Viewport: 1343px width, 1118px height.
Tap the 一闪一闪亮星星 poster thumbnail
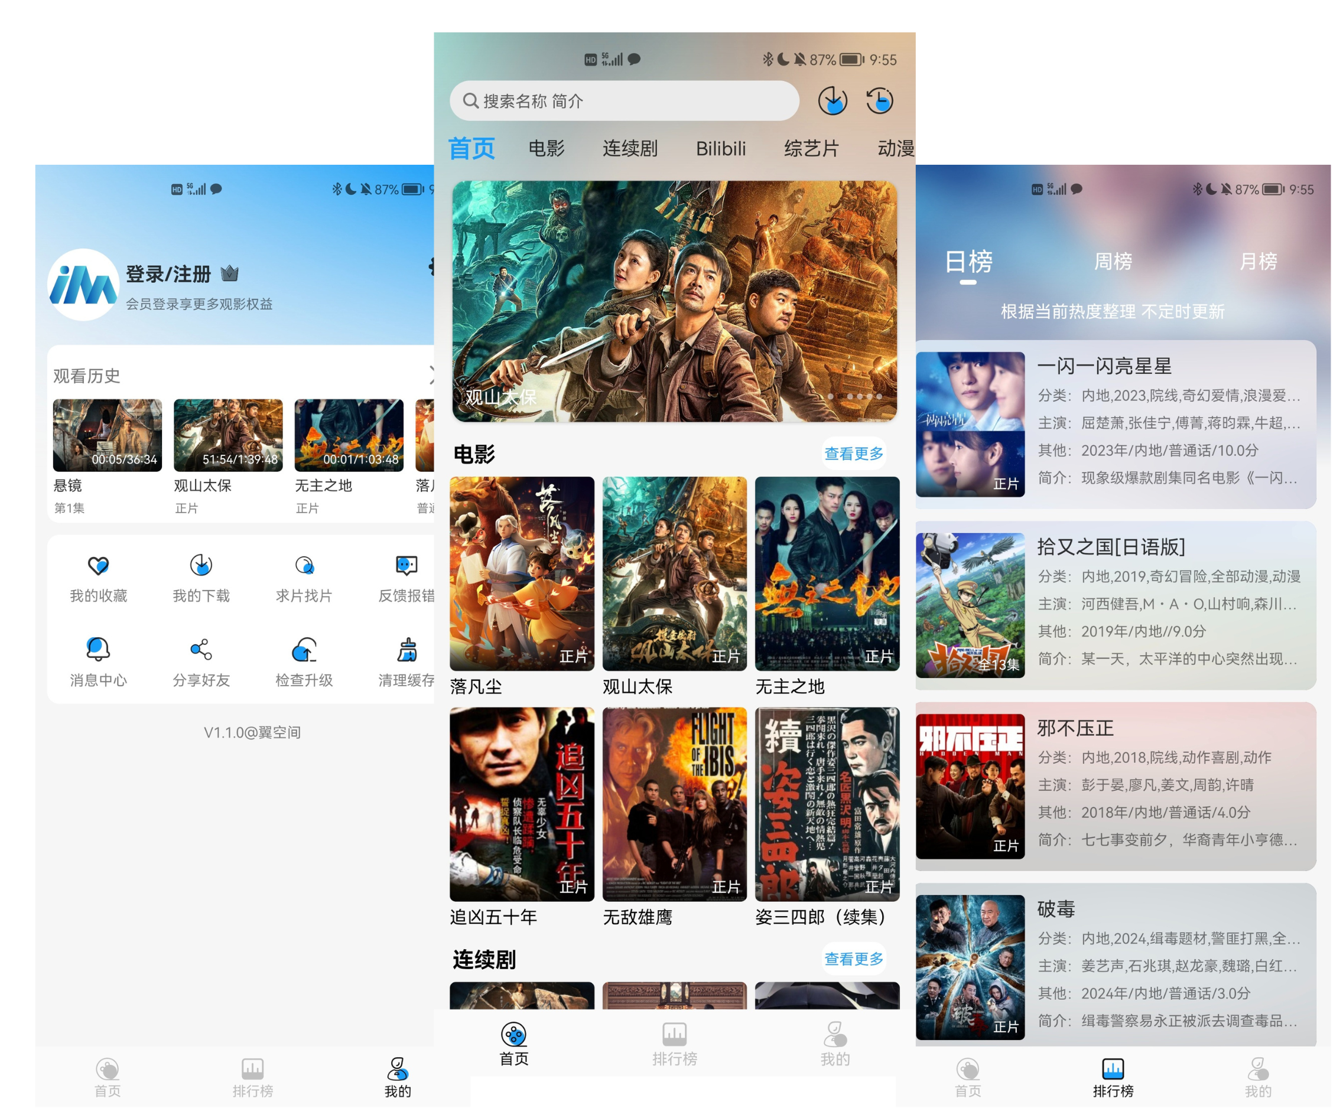[970, 425]
